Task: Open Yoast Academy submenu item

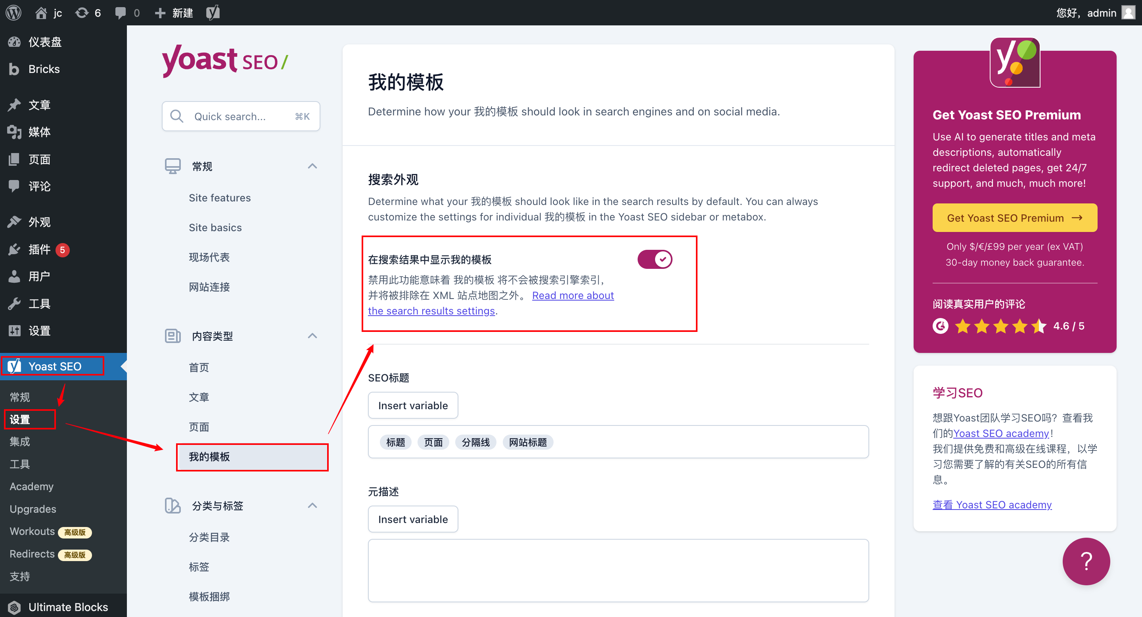Action: (31, 486)
